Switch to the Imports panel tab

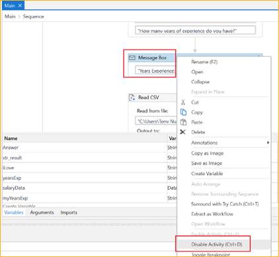coord(69,213)
